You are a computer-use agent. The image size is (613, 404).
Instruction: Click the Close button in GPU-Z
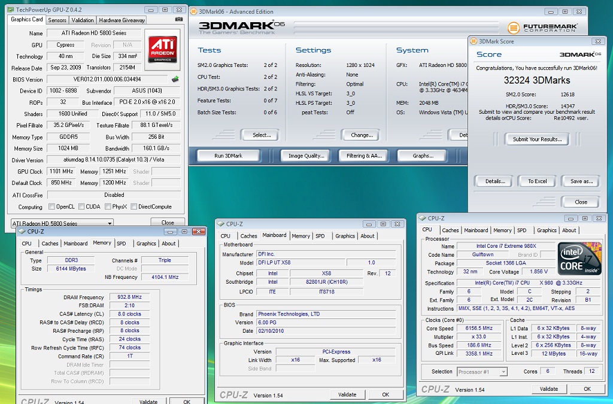click(x=168, y=222)
